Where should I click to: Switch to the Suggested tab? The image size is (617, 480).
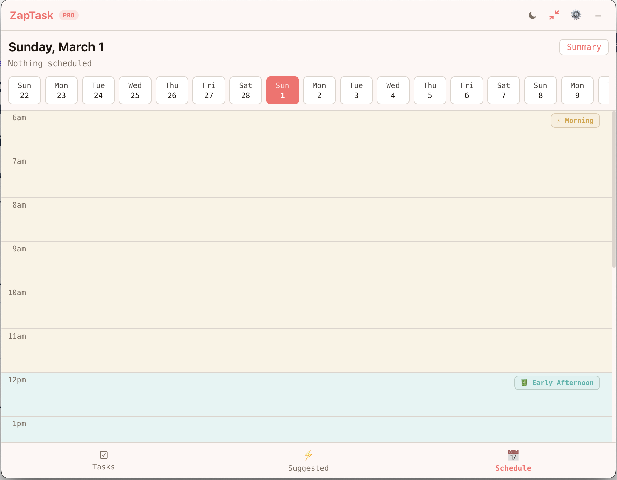308,461
